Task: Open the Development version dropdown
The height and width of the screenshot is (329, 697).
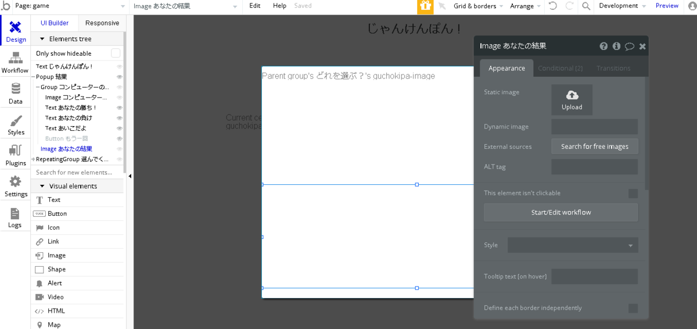Action: (623, 6)
